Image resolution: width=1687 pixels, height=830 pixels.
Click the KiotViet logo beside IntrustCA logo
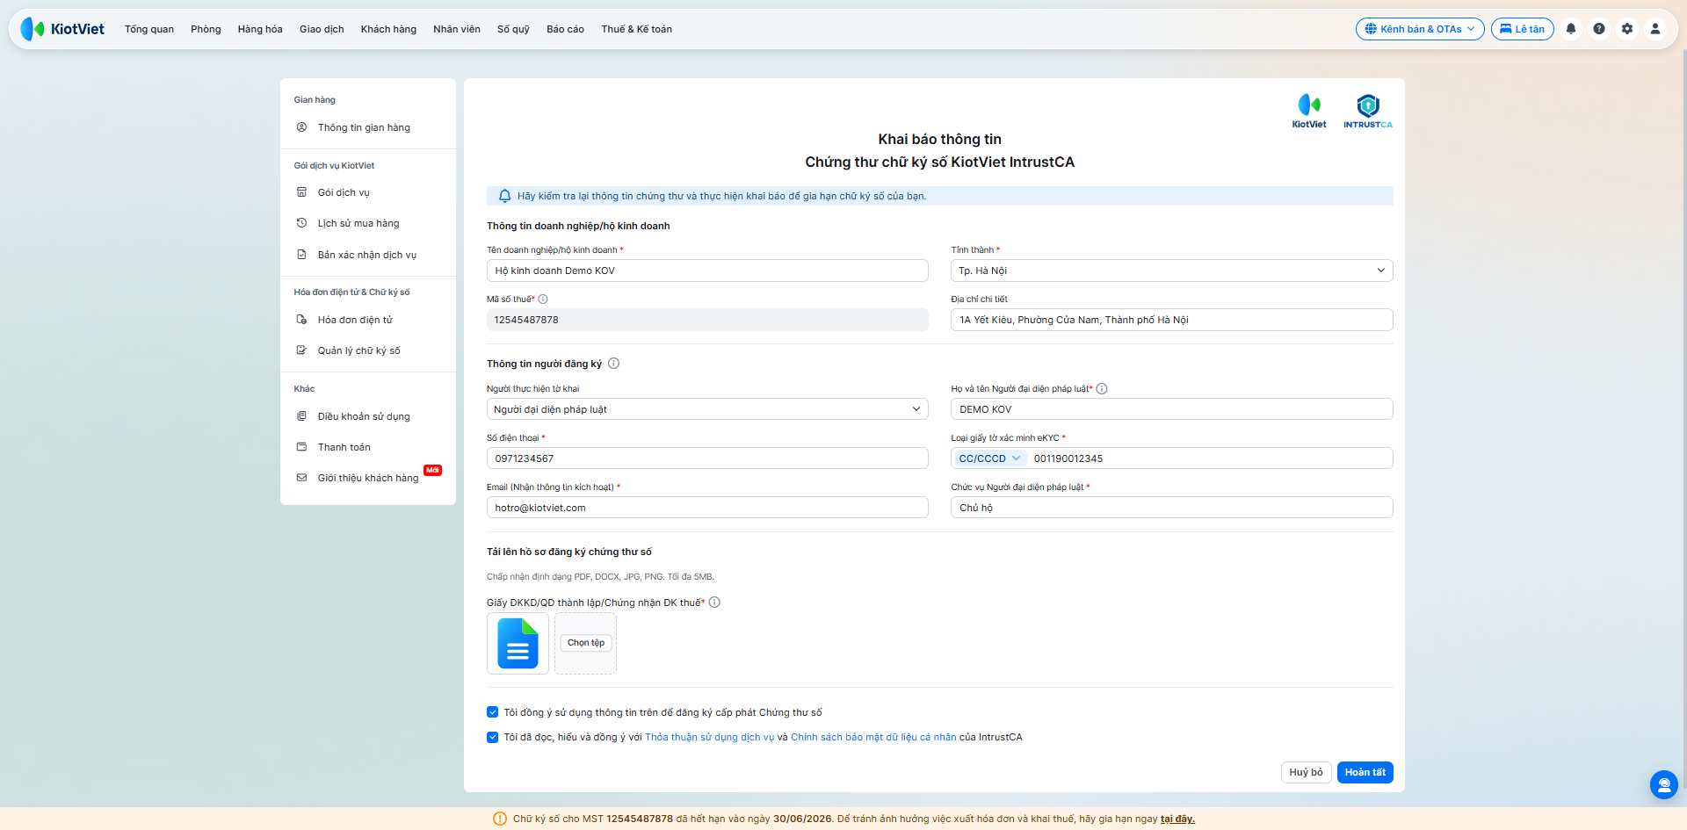(1309, 112)
